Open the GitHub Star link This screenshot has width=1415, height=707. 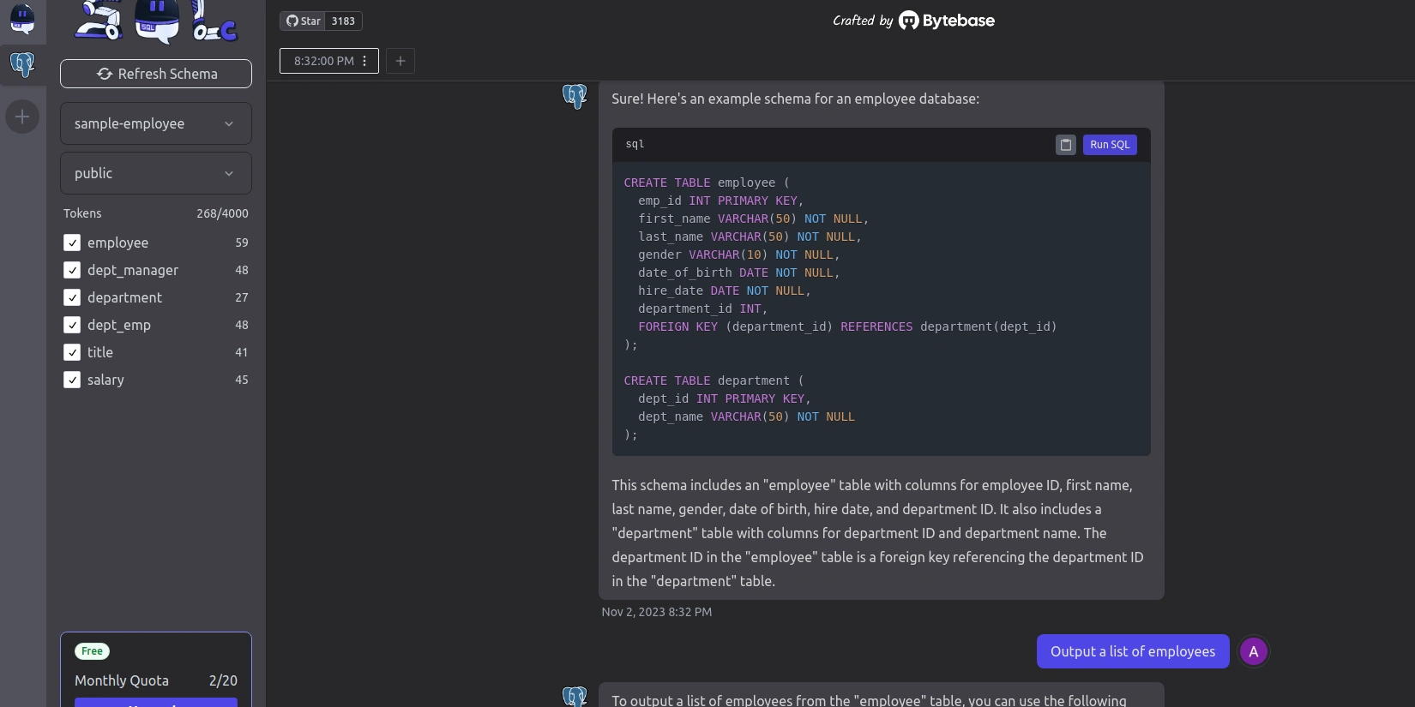tap(303, 21)
